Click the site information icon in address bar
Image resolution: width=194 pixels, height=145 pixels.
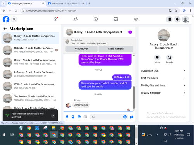point(23,10)
